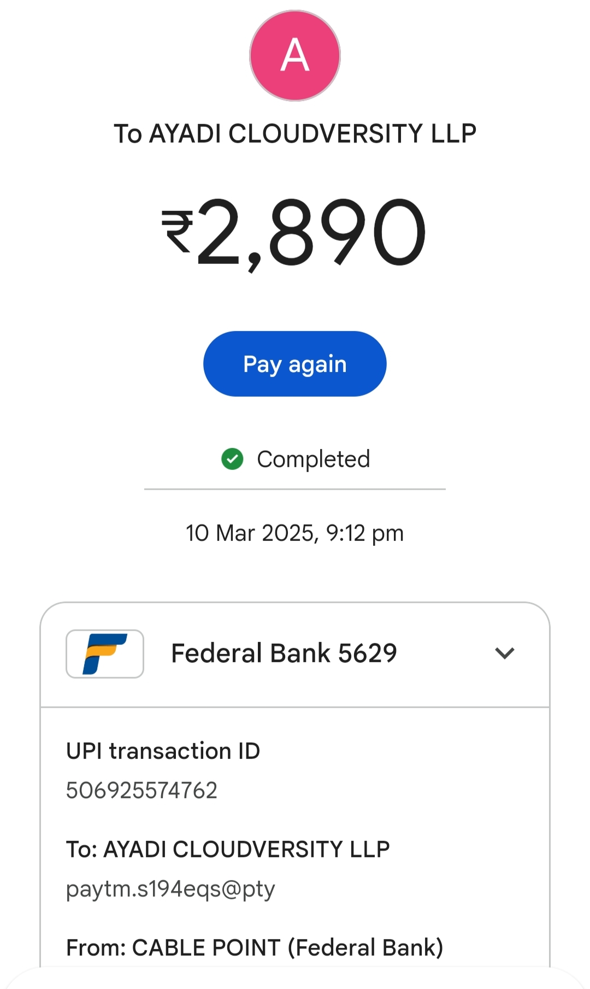Select transaction number 506925574762
This screenshot has height=989, width=590.
pyautogui.click(x=141, y=790)
